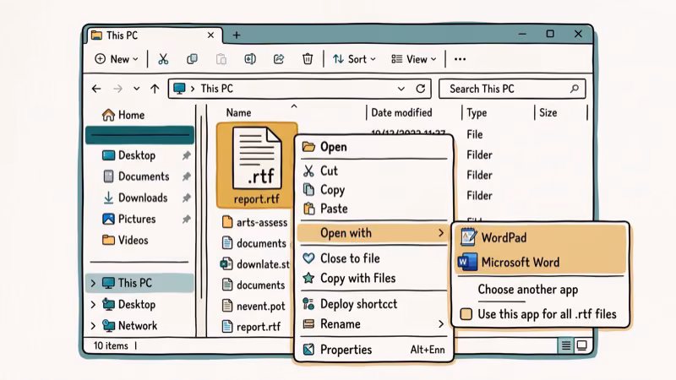Click Choose another app

click(x=527, y=290)
